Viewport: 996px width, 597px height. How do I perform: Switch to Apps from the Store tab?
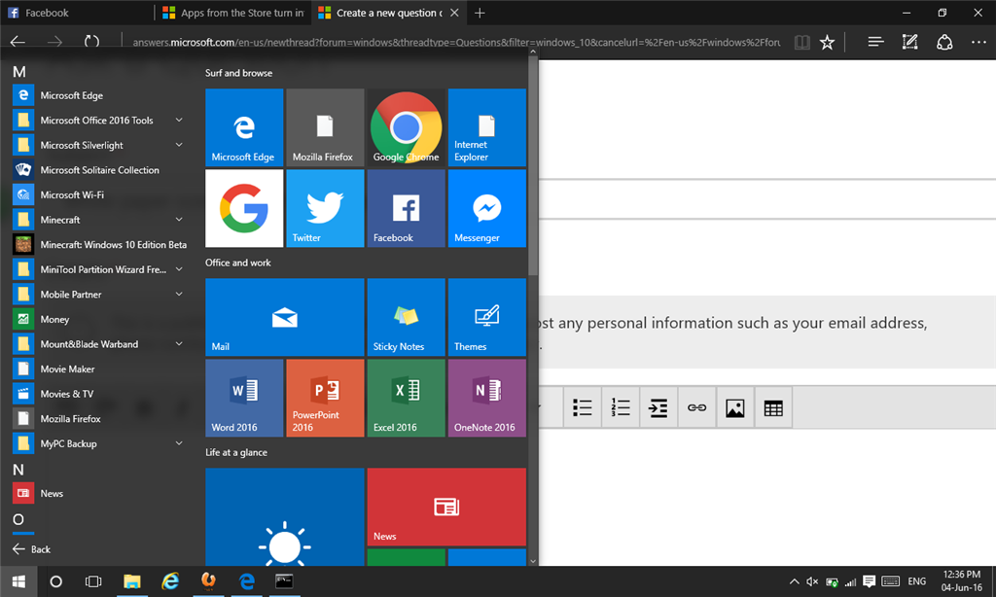click(233, 13)
